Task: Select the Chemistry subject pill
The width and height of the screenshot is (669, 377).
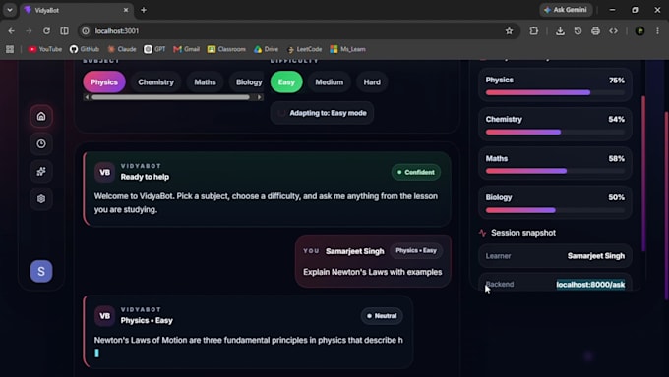Action: pyautogui.click(x=155, y=82)
